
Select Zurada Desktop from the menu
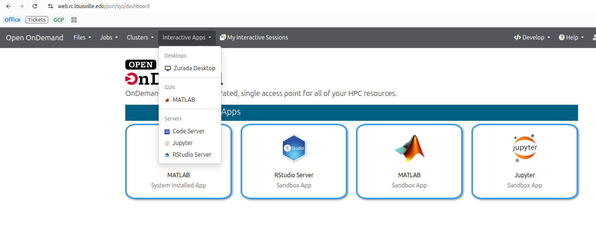[x=190, y=68]
